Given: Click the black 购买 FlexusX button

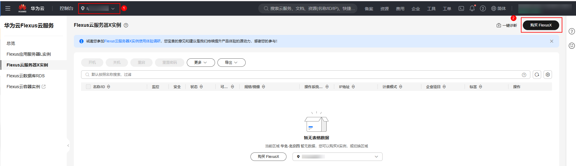Looking at the screenshot, I should [541, 25].
